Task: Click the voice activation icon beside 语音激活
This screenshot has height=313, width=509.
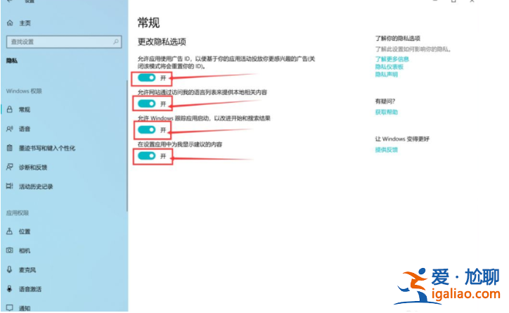Action: (10, 288)
